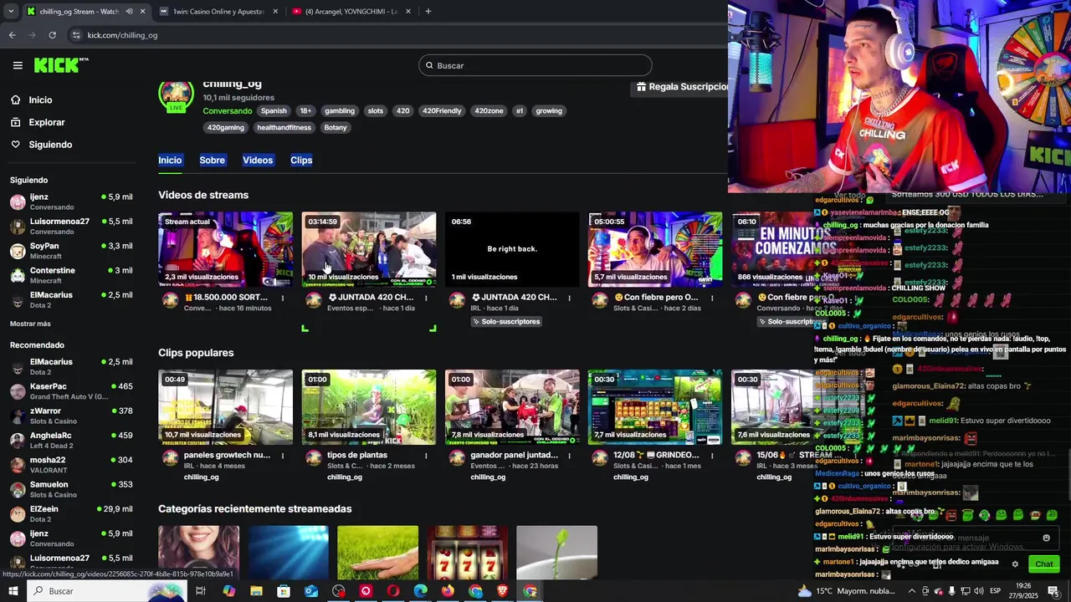Screen dimensions: 1071x602
Task: Select the Videos channel tab
Action: tap(258, 160)
